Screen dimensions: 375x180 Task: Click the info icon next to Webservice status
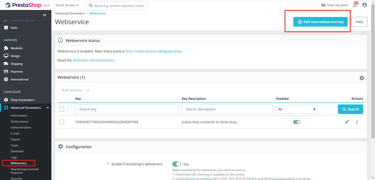point(60,40)
